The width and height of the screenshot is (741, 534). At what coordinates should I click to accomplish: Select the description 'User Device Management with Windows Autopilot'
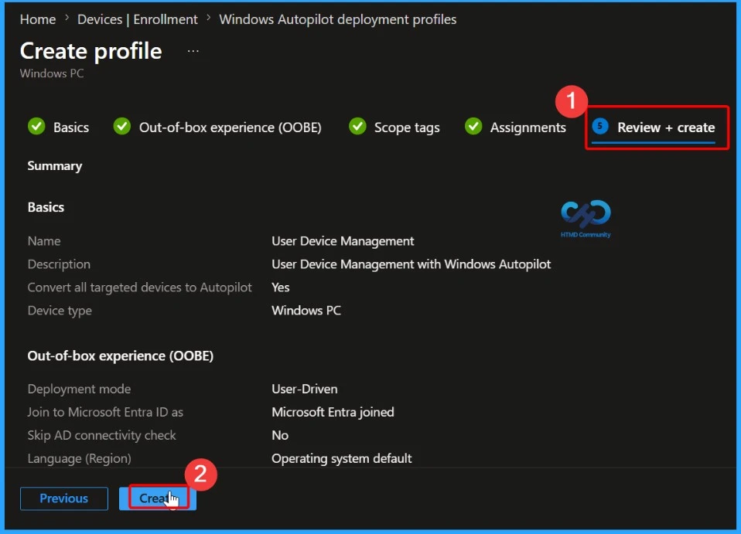pos(411,264)
